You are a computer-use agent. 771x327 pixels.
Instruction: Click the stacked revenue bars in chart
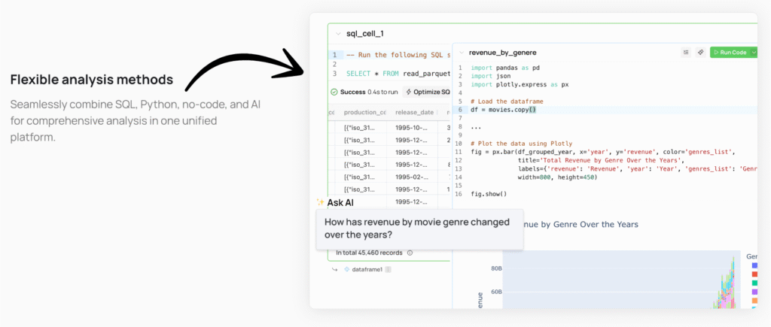click(x=727, y=285)
